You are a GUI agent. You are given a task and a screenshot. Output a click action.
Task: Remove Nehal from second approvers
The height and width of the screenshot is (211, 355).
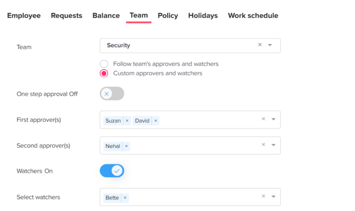pyautogui.click(x=126, y=146)
